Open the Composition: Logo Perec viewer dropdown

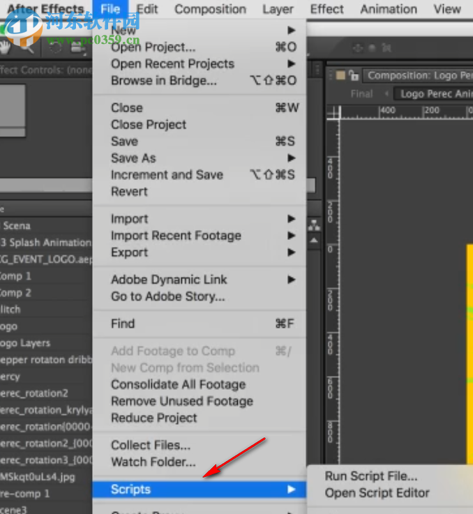418,75
